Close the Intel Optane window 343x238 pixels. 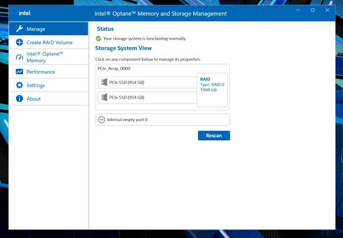click(327, 10)
